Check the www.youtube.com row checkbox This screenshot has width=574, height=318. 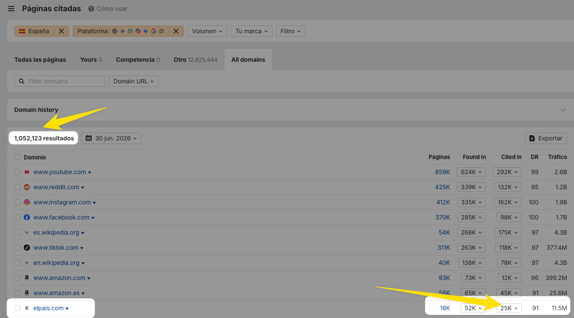(17, 172)
